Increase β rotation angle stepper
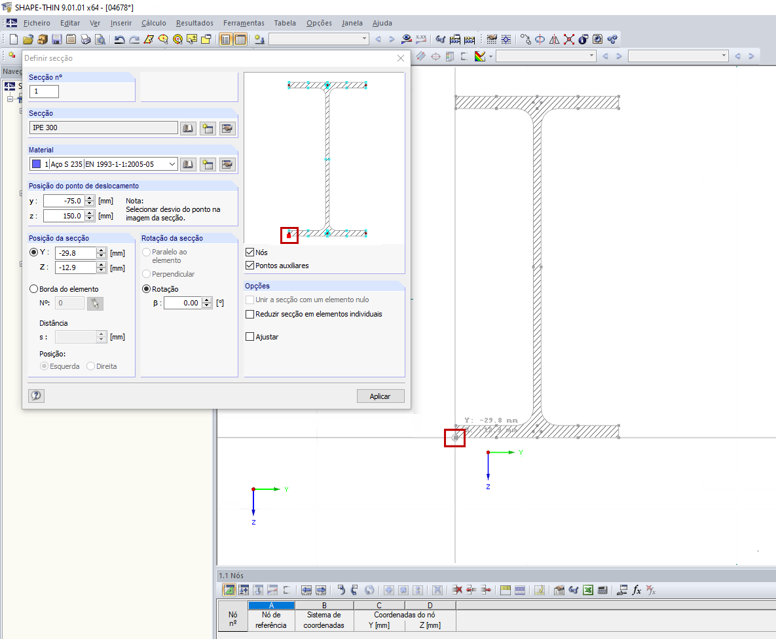This screenshot has width=776, height=639. coord(208,300)
